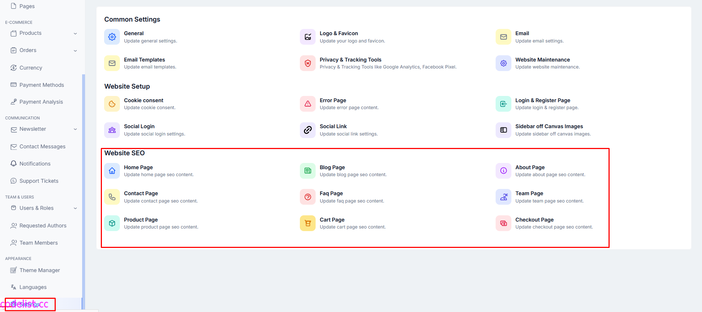
Task: Click the Email envelope icon
Action: point(503,37)
